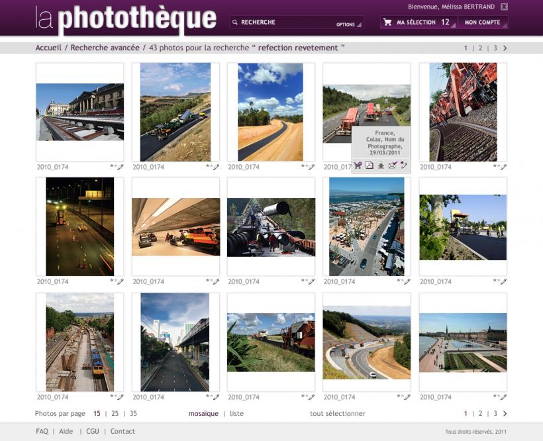Viewport: 543px width, 441px height.
Task: Set photos per page to 25
Action: (115, 413)
